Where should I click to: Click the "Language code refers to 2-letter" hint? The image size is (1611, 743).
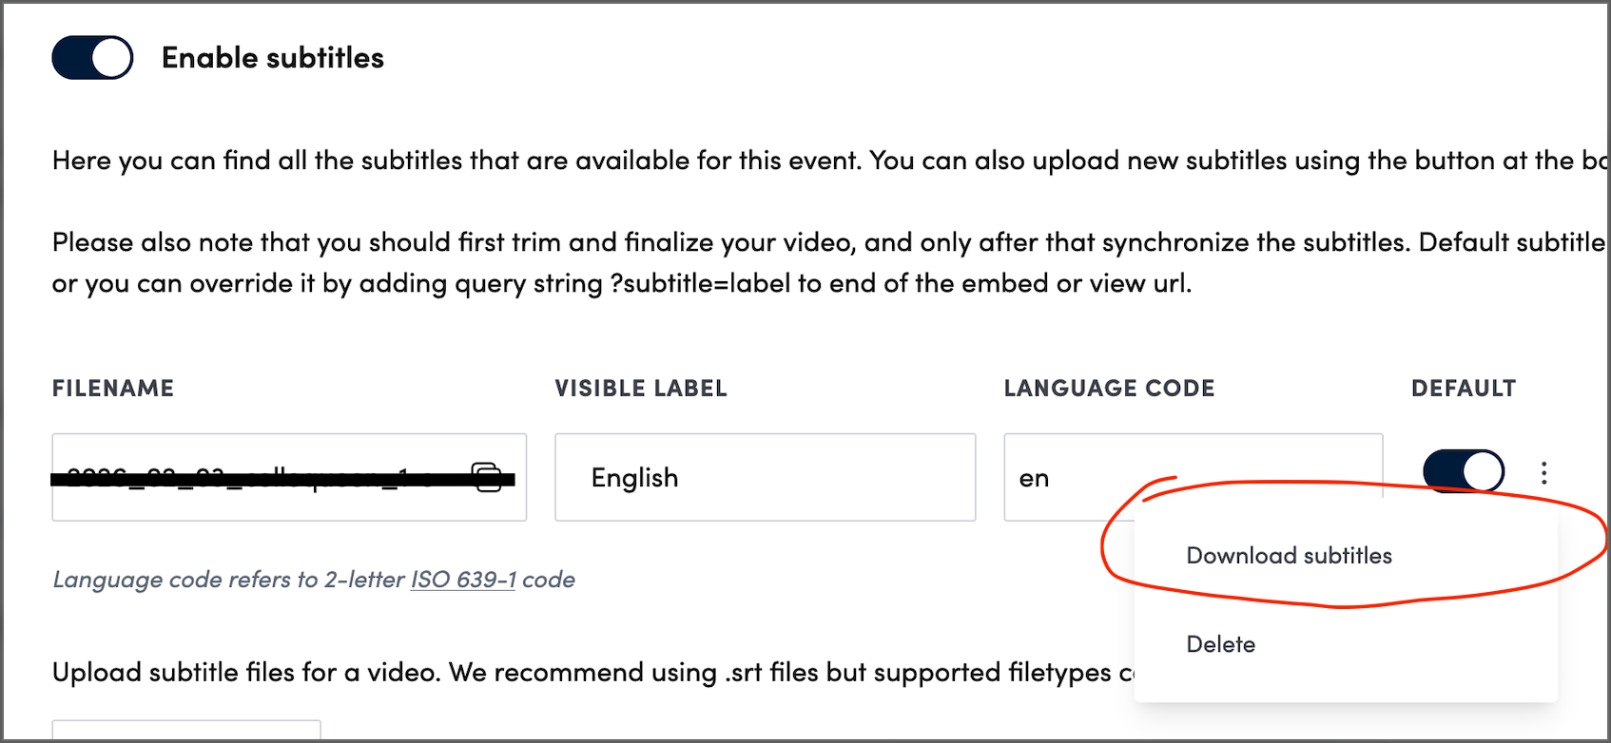click(x=228, y=580)
